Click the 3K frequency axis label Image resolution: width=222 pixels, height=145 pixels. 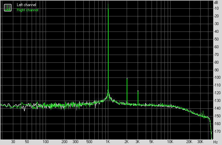click(x=138, y=141)
